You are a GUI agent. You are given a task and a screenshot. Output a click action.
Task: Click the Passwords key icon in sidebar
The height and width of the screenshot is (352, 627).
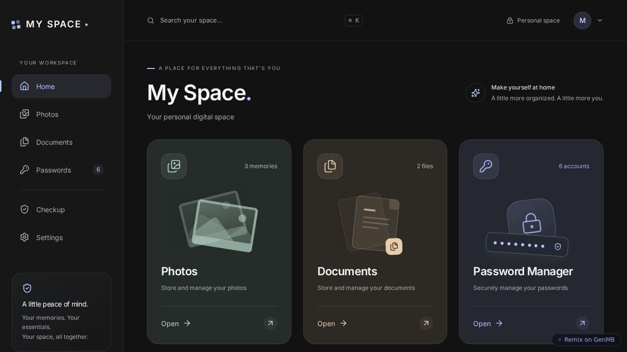pyautogui.click(x=24, y=170)
